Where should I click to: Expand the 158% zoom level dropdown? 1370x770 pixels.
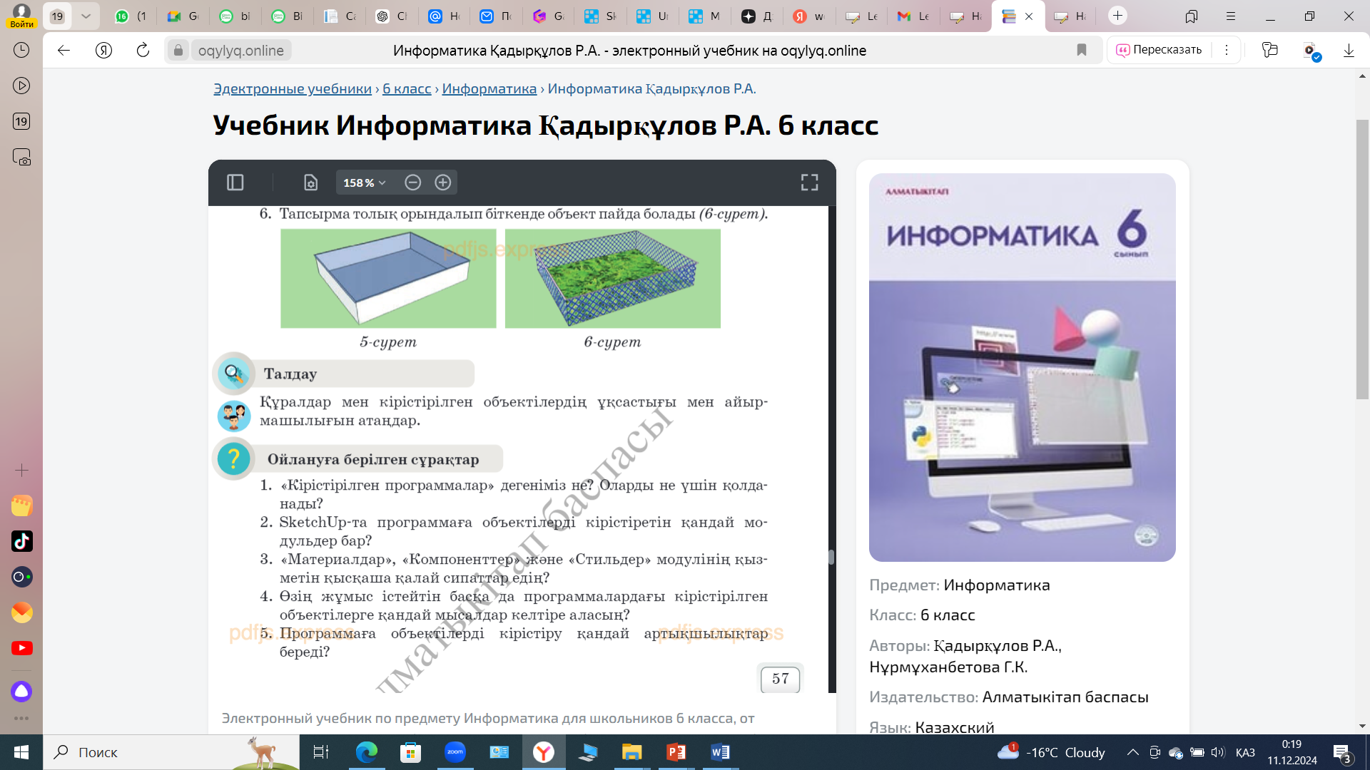click(364, 183)
